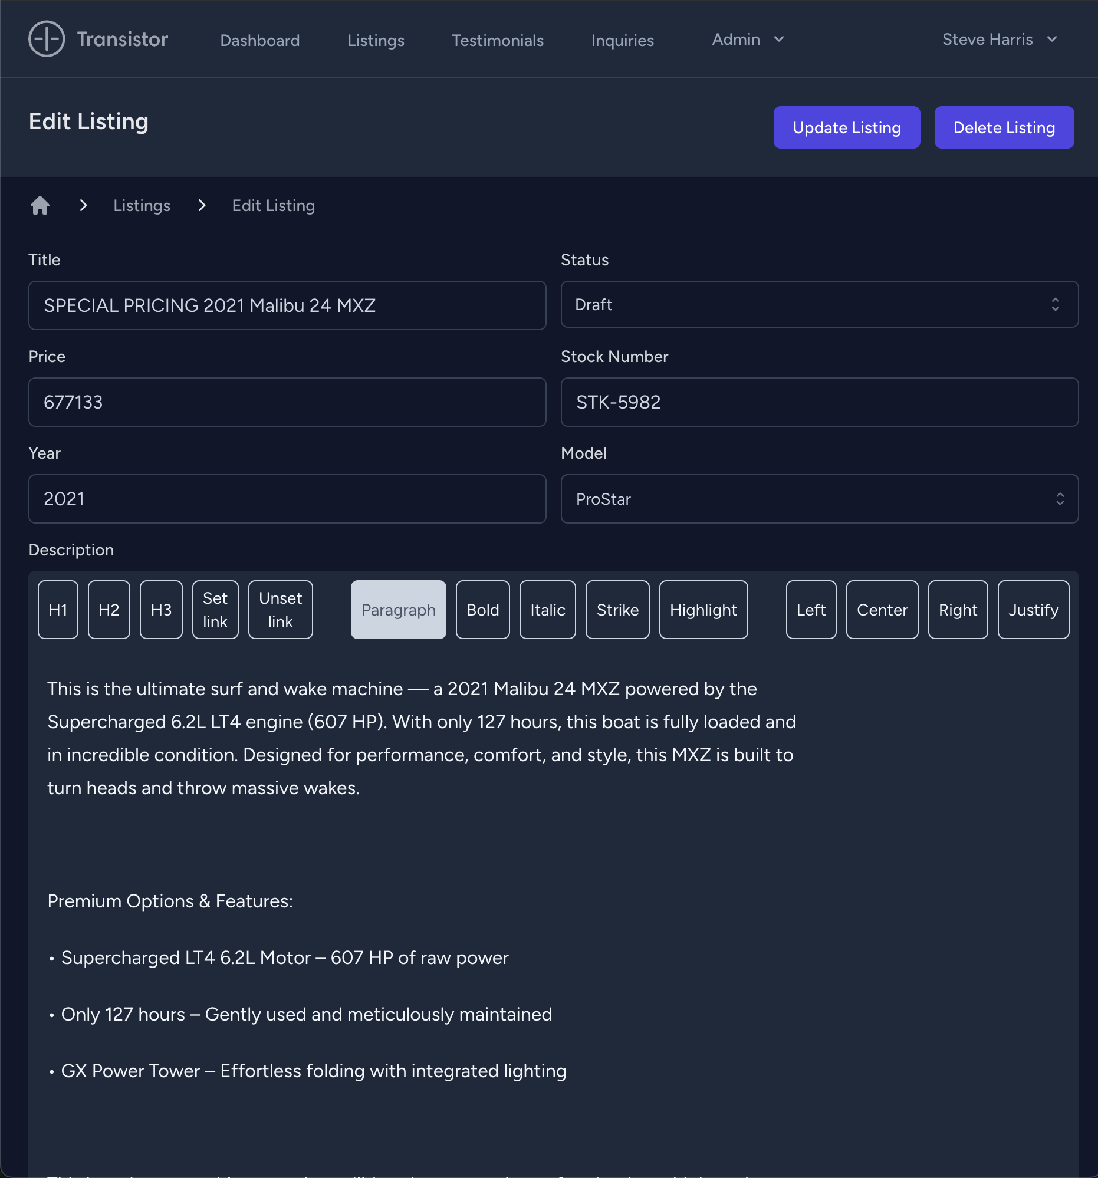Click the 'Premium Options & Features:' line
The image size is (1098, 1178).
tap(170, 901)
